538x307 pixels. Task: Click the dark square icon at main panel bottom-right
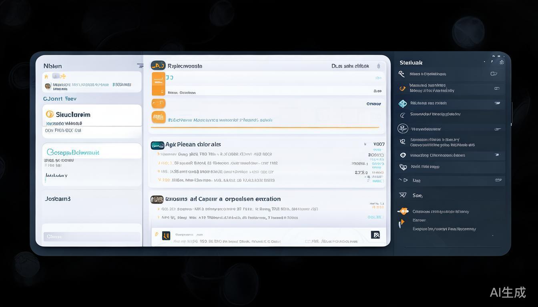coord(375,235)
